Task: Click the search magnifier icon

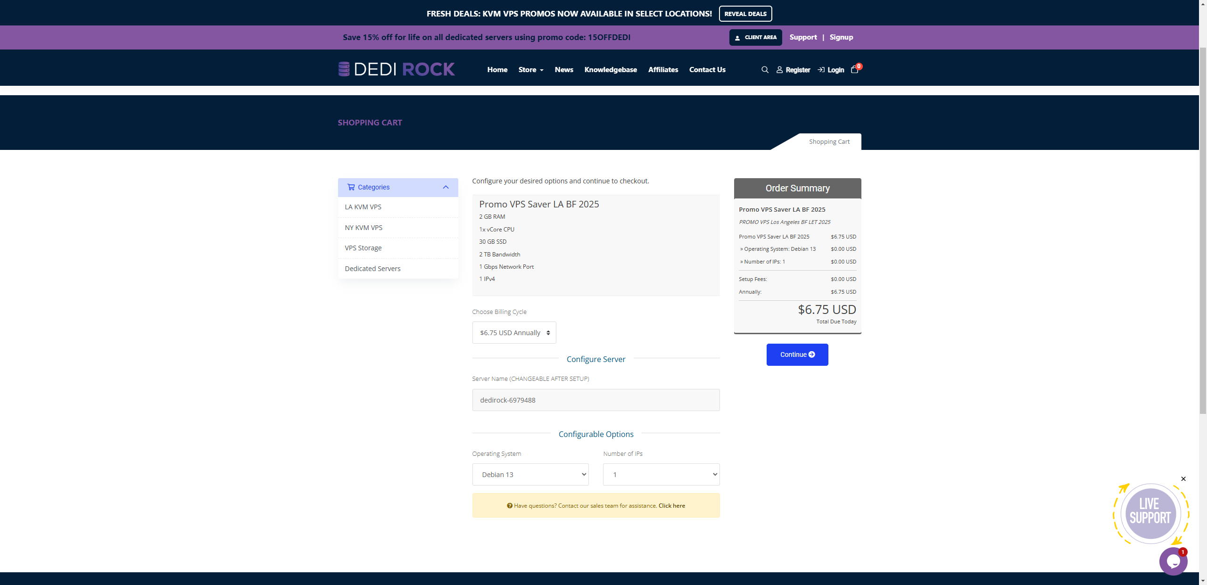Action: tap(765, 70)
